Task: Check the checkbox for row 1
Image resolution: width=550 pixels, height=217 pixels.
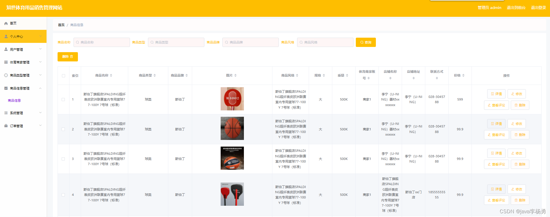Action: [63, 100]
